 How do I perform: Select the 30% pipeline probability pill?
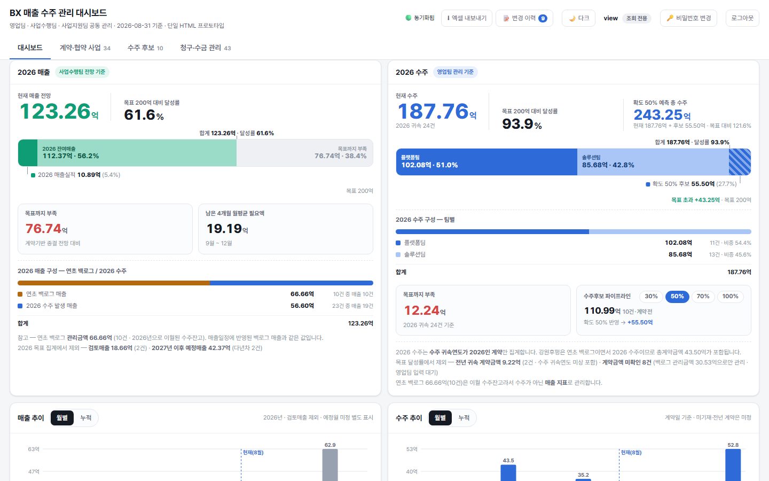pos(651,297)
